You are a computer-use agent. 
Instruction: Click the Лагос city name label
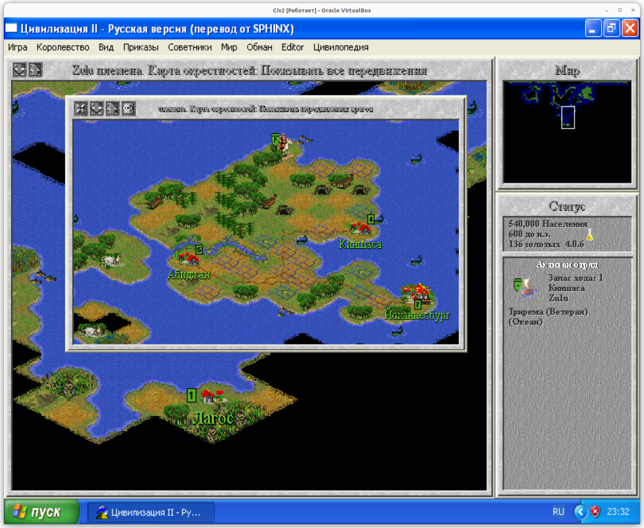pyautogui.click(x=213, y=418)
